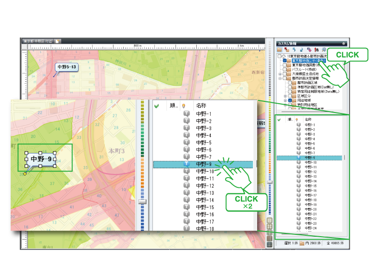Image resolution: width=372 pixels, height=279 pixels.
Task: Click the magnifier search icon in toolbar
Action: point(324,50)
